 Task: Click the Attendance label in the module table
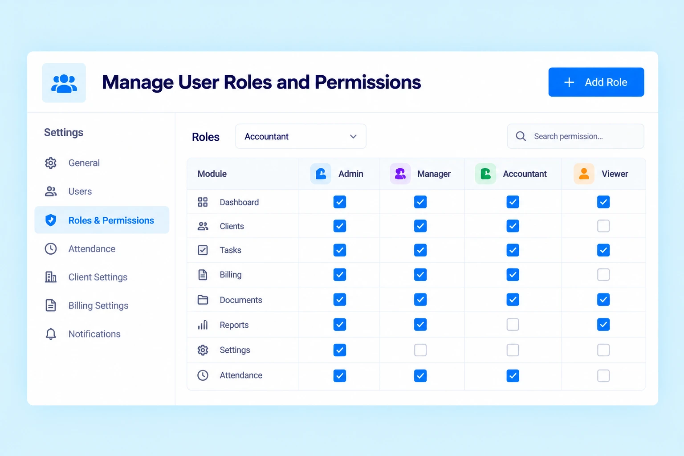241,375
